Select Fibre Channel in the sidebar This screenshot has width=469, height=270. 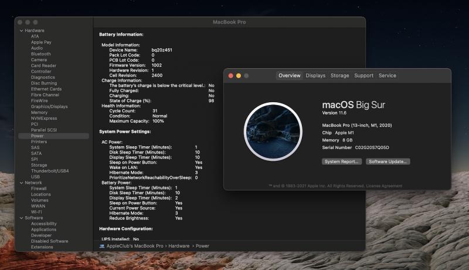pyautogui.click(x=45, y=95)
